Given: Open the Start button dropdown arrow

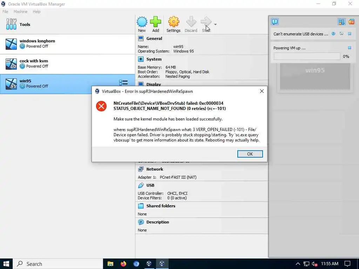Looking at the screenshot, I should click(216, 24).
